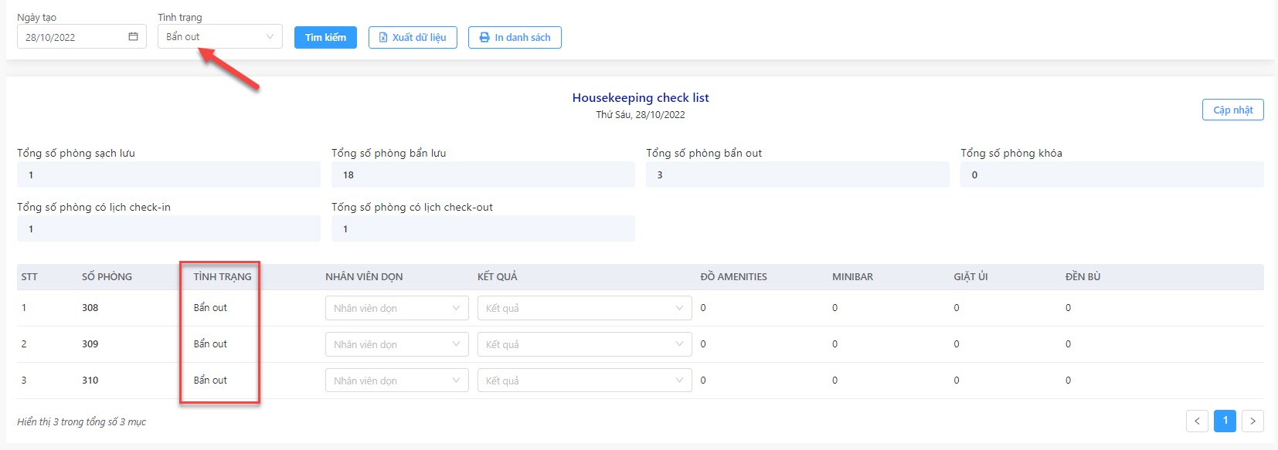Open Nhân viên dọn dropdown for room 310
1278x450 pixels.
(x=397, y=381)
